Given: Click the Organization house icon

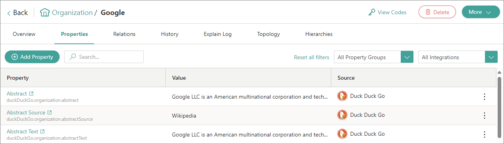Looking at the screenshot, I should 45,12.
